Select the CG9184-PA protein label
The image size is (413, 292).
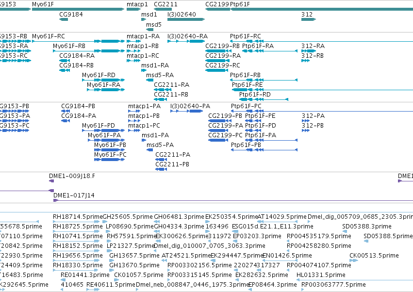pos(79,116)
